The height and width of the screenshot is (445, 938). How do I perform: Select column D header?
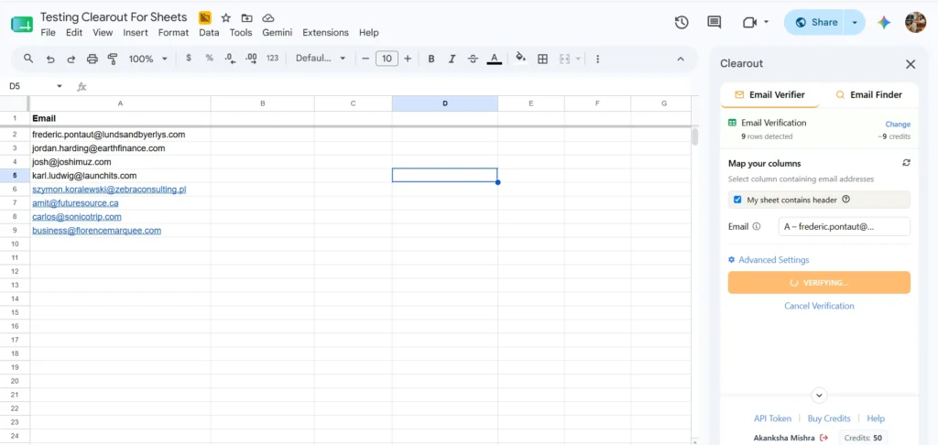[x=444, y=103]
